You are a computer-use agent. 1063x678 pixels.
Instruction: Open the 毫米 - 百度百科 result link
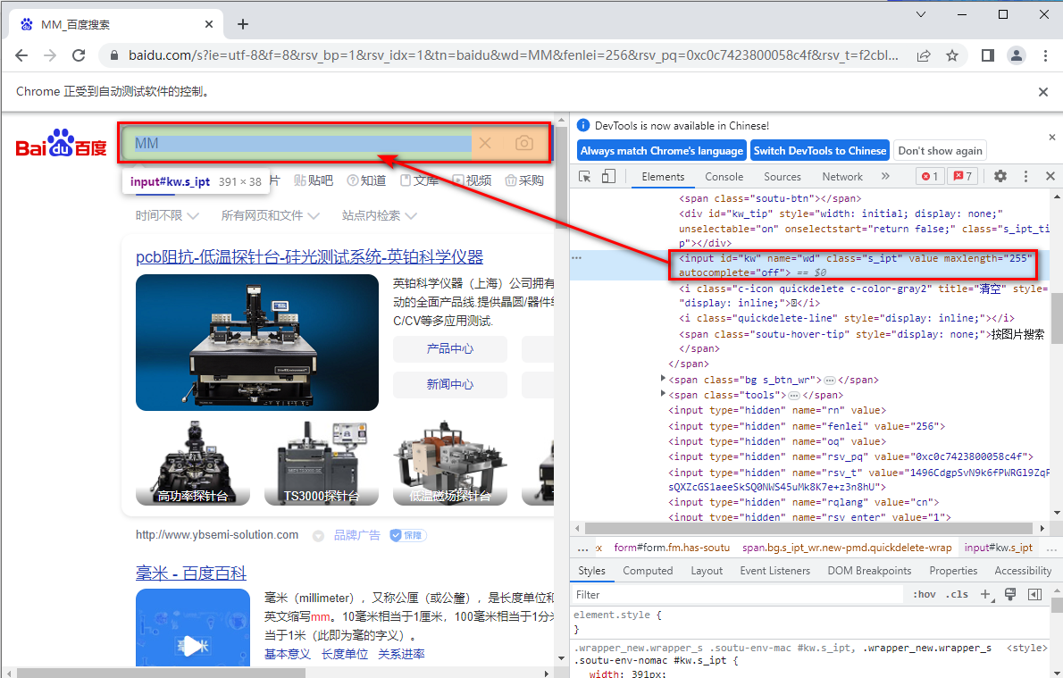point(191,573)
